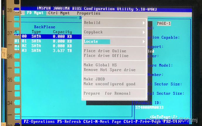Expand the Rebuild submenu arrow
This screenshot has width=202, height=126.
pyautogui.click(x=144, y=23)
